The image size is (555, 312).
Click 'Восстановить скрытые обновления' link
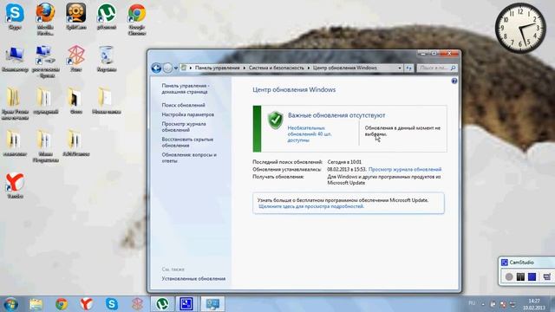pyautogui.click(x=187, y=142)
